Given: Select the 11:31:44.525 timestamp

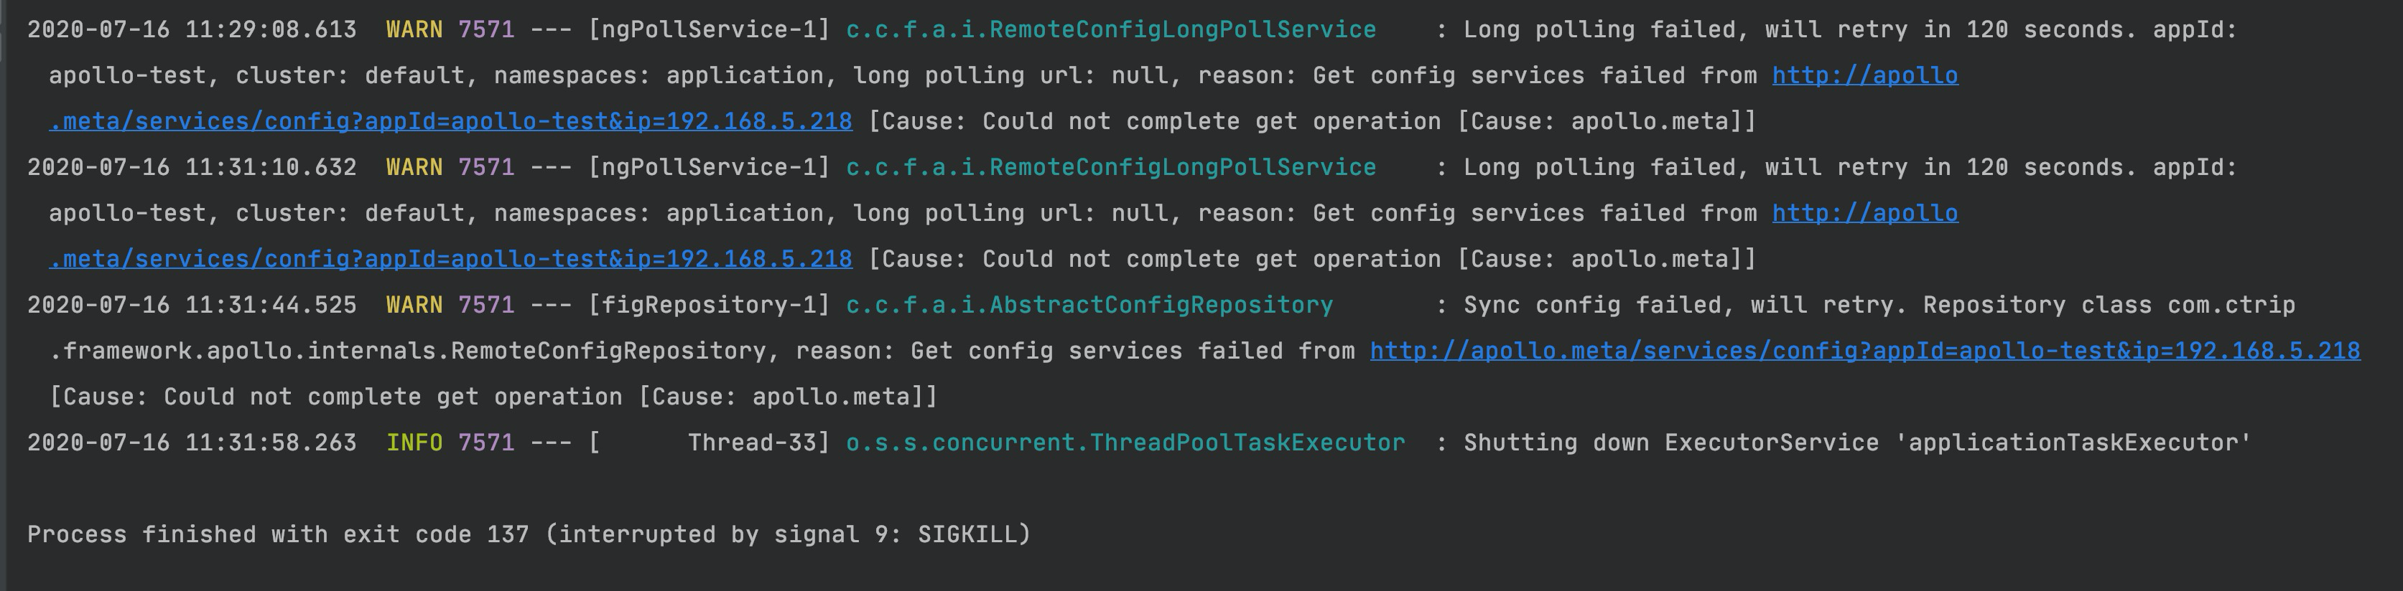Looking at the screenshot, I should (191, 306).
